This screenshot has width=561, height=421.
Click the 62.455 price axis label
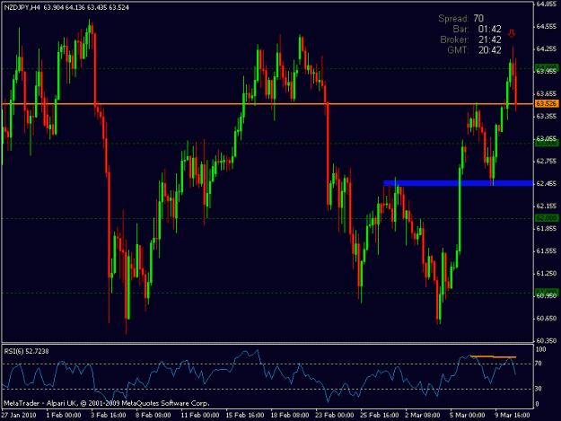547,183
